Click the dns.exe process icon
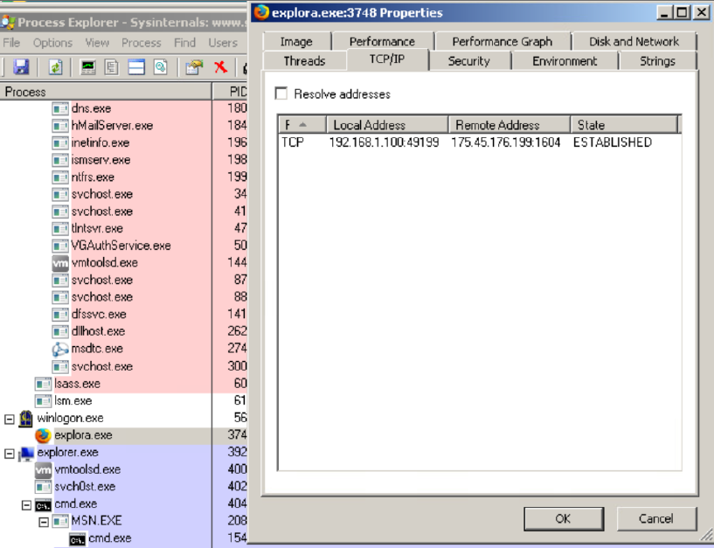Viewport: 714px width, 548px height. point(60,109)
